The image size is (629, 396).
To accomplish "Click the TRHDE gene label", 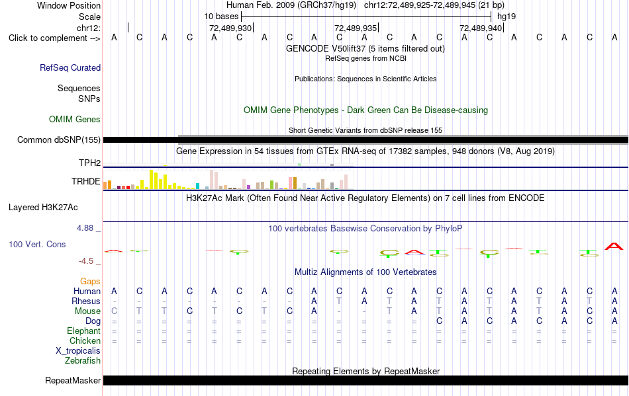I will 86,181.
